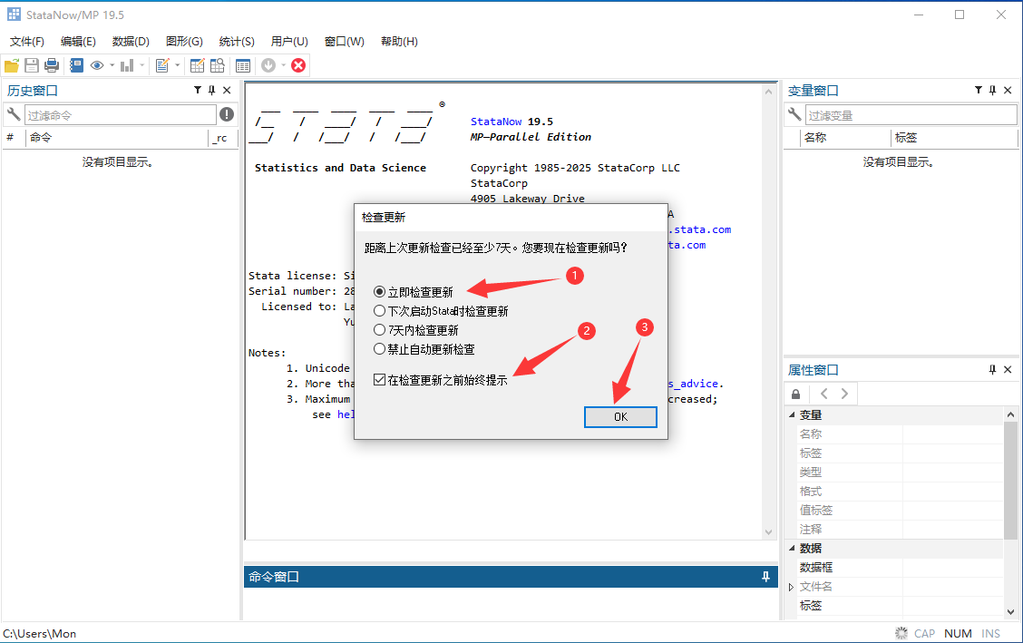The height and width of the screenshot is (643, 1023).
Task: Open the Data Browser magnifier icon
Action: (218, 65)
